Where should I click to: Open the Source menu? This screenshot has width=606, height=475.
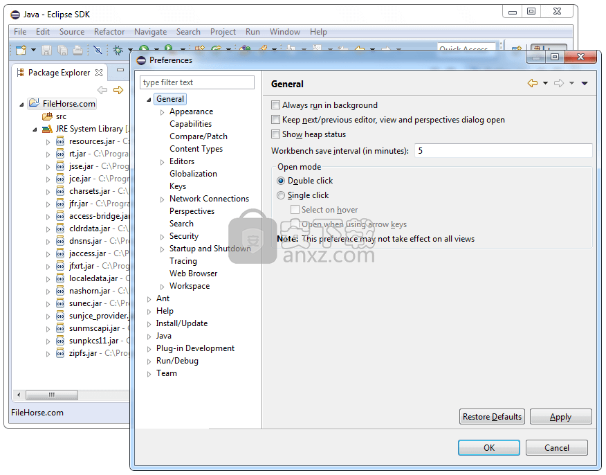pyautogui.click(x=72, y=32)
